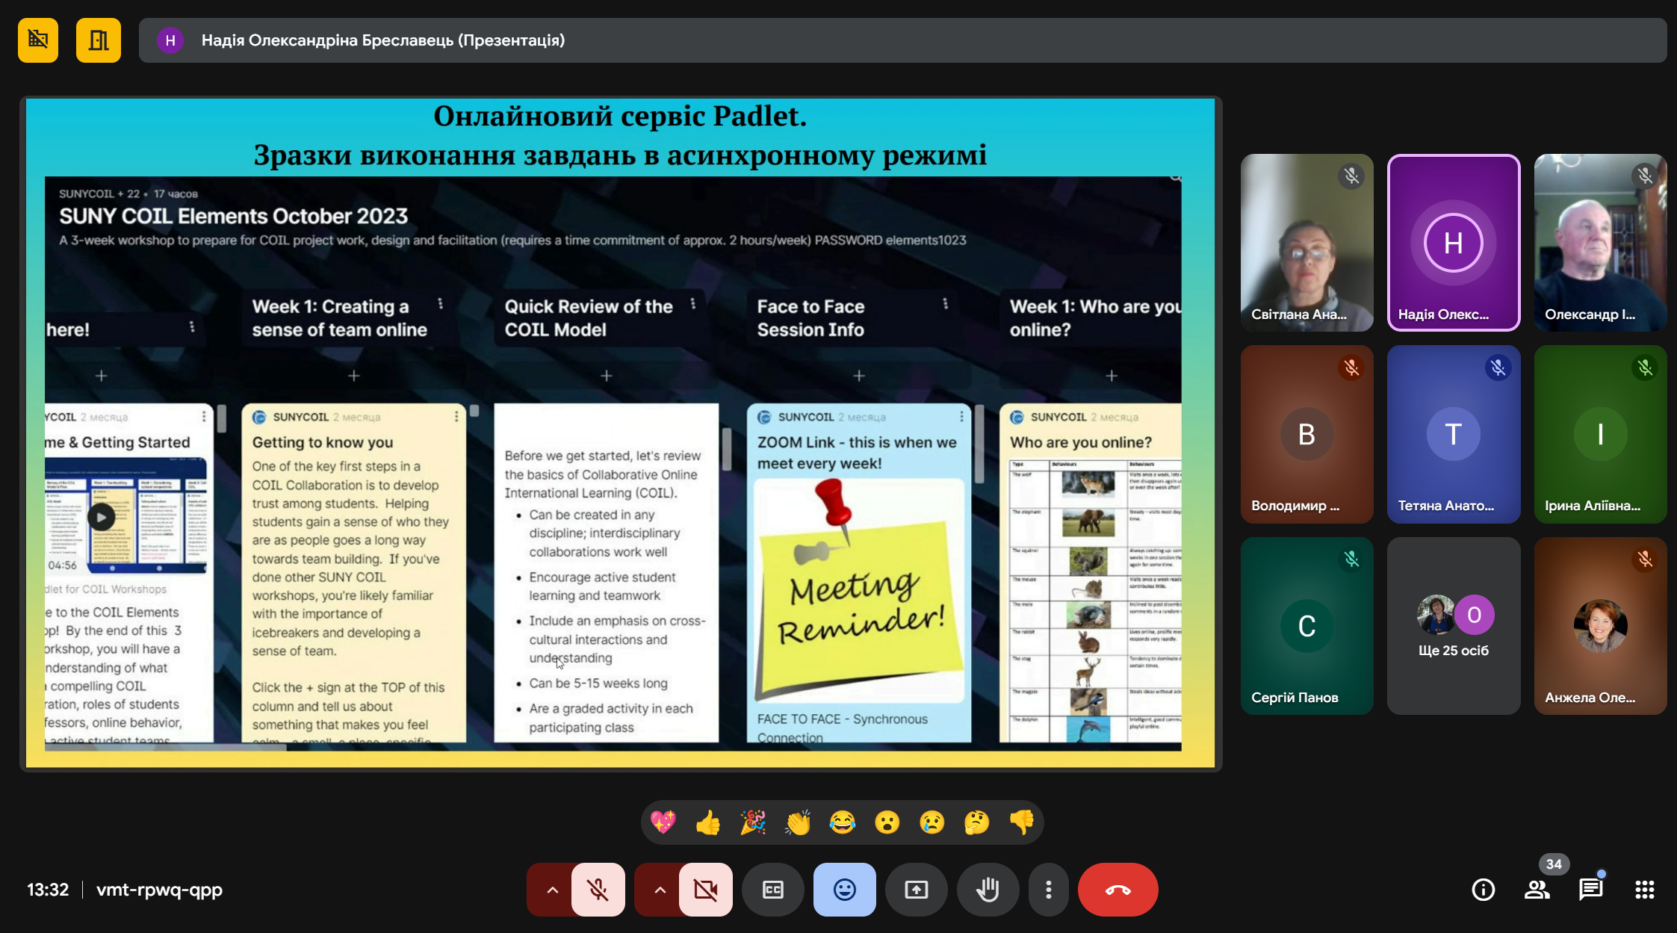This screenshot has height=933, width=1677.
Task: Open the more options three-dot menu
Action: (1048, 890)
